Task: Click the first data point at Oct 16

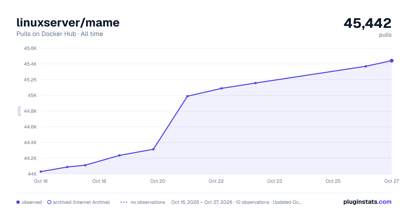Action: [41, 172]
